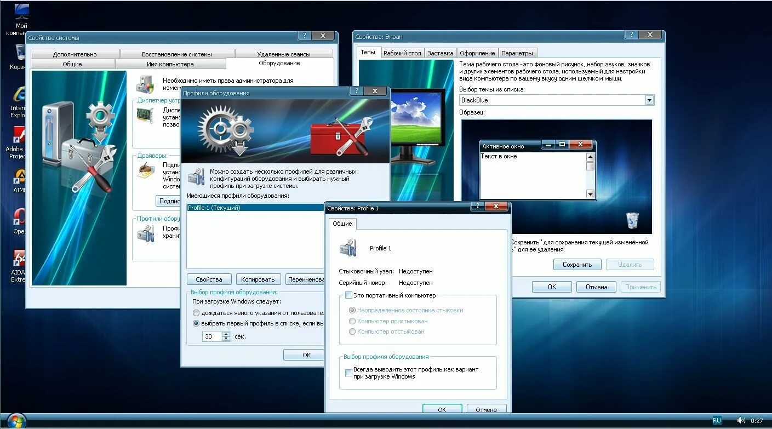Open the Оформление tab
The height and width of the screenshot is (429, 772).
tap(477, 53)
